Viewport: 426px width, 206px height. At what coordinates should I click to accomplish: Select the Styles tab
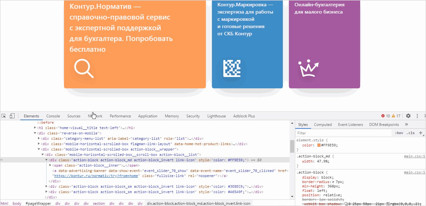[303, 125]
